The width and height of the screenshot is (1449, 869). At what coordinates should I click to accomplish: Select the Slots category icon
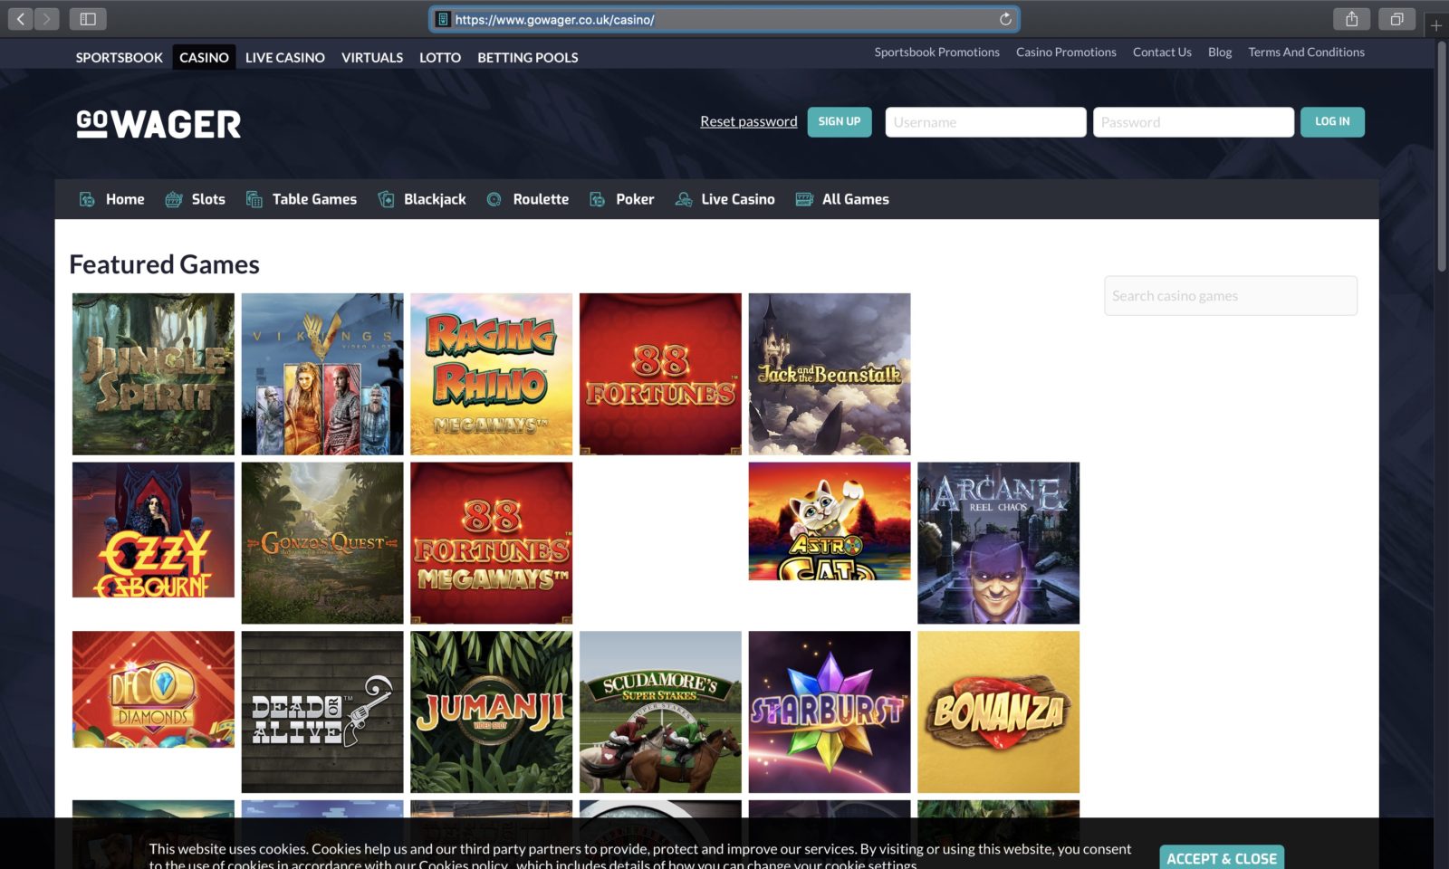click(172, 199)
